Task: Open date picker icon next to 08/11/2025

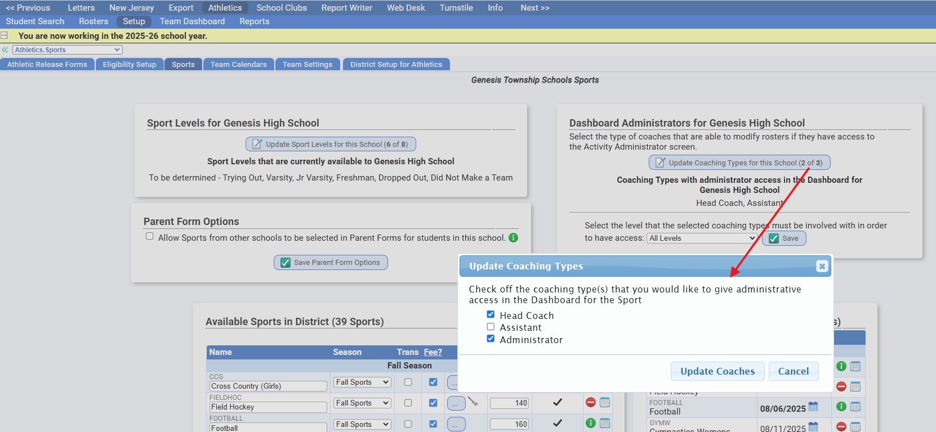Action: (x=813, y=427)
